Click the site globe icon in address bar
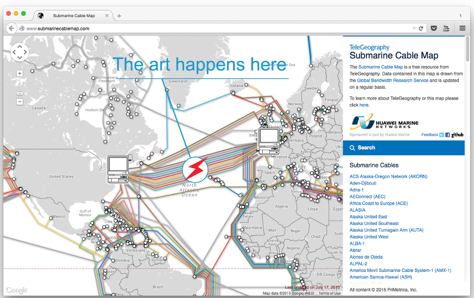Screen dimensions: 474x298 tap(22, 28)
